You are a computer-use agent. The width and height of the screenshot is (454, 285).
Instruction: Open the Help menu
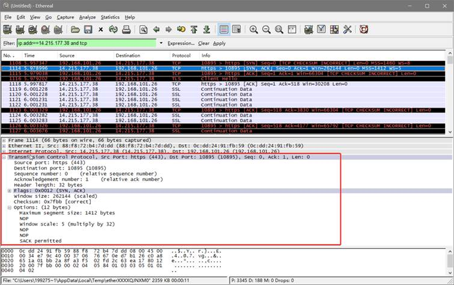pyautogui.click(x=130, y=17)
